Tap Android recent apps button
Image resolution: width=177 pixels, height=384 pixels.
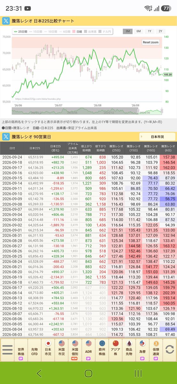pos(138,373)
